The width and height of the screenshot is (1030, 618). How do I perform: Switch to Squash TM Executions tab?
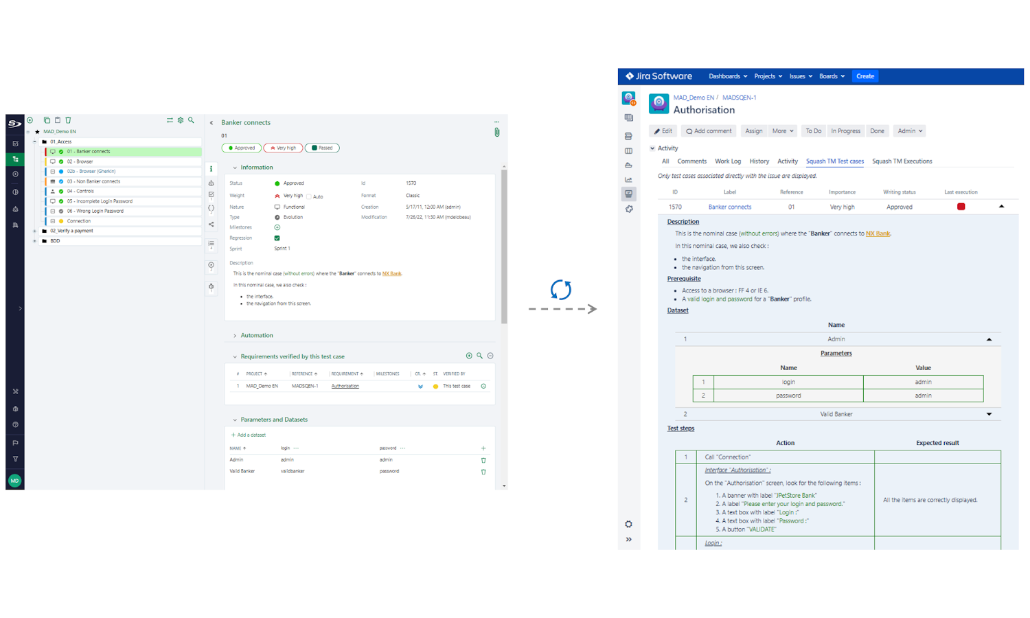click(902, 161)
